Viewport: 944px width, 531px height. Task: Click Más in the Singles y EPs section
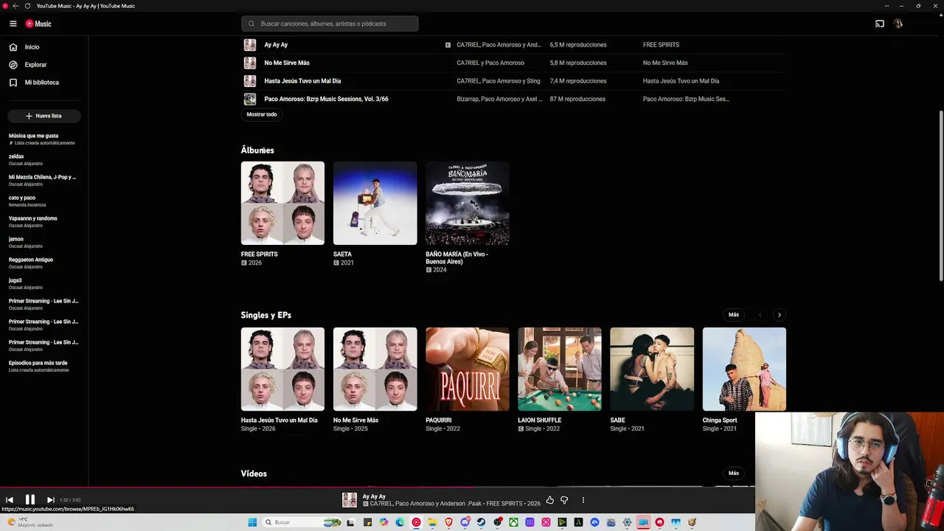pyautogui.click(x=734, y=315)
